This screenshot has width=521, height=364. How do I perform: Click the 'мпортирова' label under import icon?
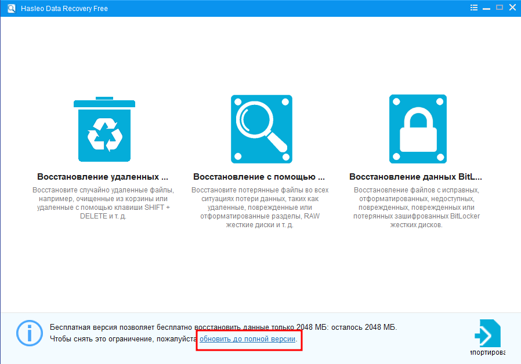(x=488, y=352)
